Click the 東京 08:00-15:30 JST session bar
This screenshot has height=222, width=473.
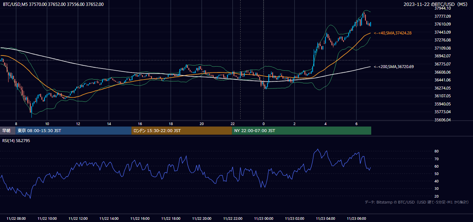73,131
